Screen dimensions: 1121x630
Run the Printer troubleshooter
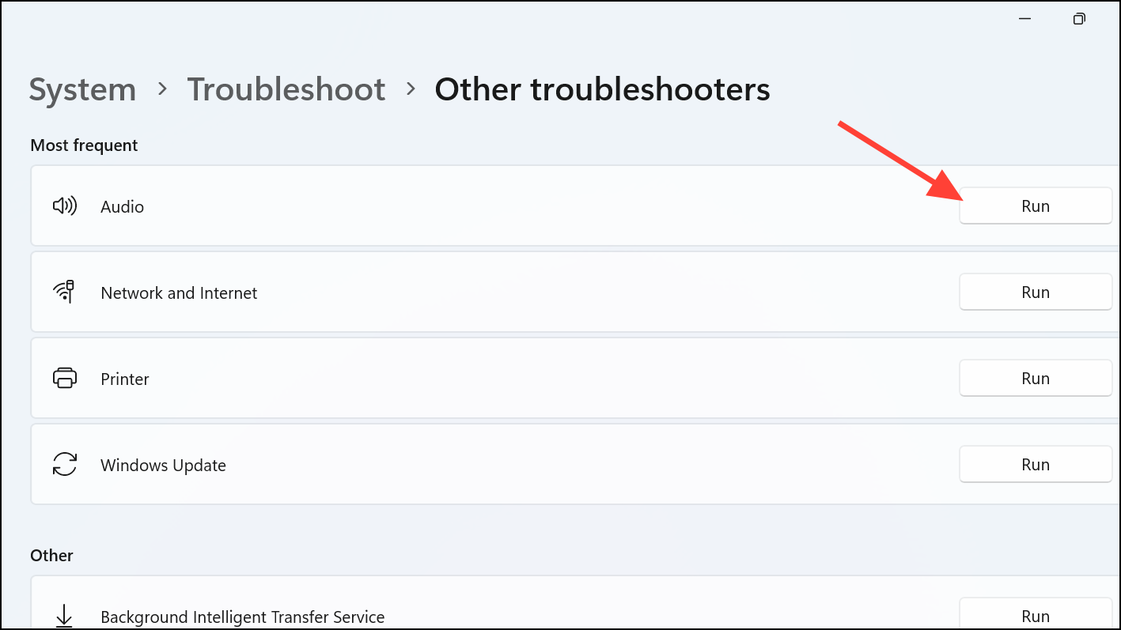pyautogui.click(x=1036, y=379)
